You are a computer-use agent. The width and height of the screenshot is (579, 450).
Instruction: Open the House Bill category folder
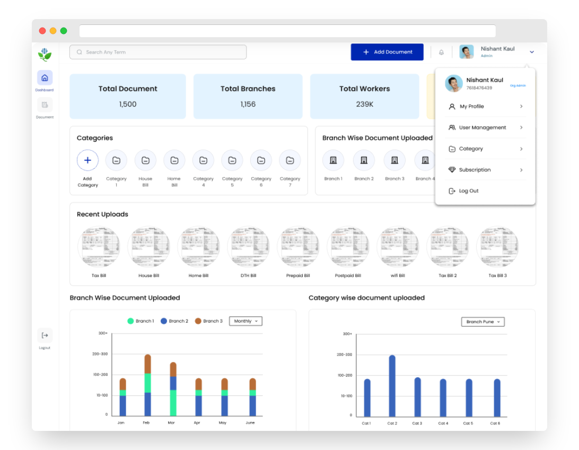click(145, 160)
